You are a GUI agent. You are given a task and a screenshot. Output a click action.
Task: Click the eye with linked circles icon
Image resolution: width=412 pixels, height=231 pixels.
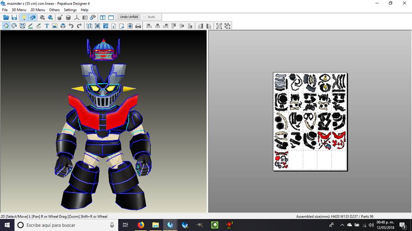point(93,18)
